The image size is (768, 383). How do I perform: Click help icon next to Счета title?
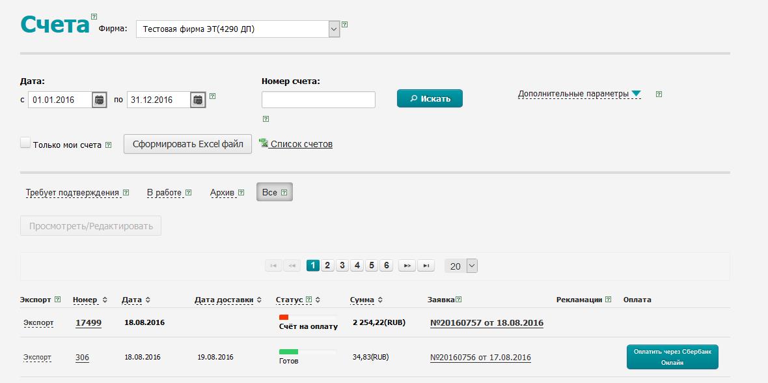[x=94, y=16]
